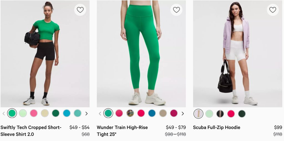Choose the multicolor print Wunder Train swatch
284x141 pixels.
(130, 113)
